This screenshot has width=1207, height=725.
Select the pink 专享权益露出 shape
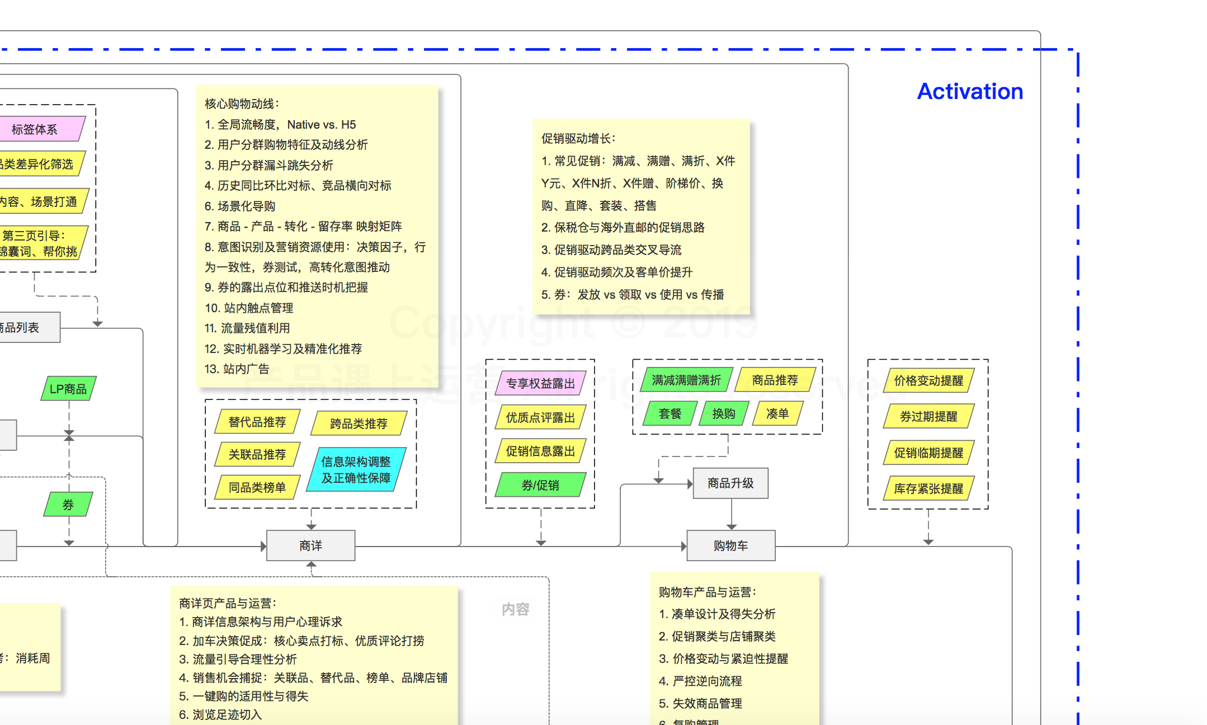click(x=540, y=383)
